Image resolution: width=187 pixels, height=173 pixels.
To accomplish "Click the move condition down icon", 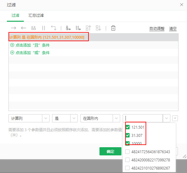I will (99, 28).
